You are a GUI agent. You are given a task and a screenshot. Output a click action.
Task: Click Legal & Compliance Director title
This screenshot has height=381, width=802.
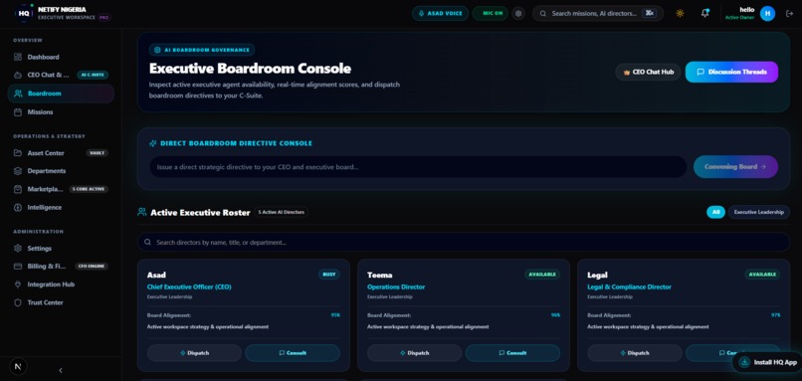click(x=629, y=286)
